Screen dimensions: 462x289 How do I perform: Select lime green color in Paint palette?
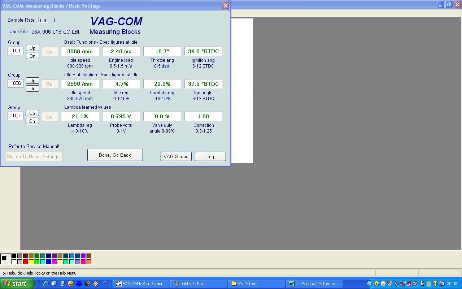(x=37, y=262)
